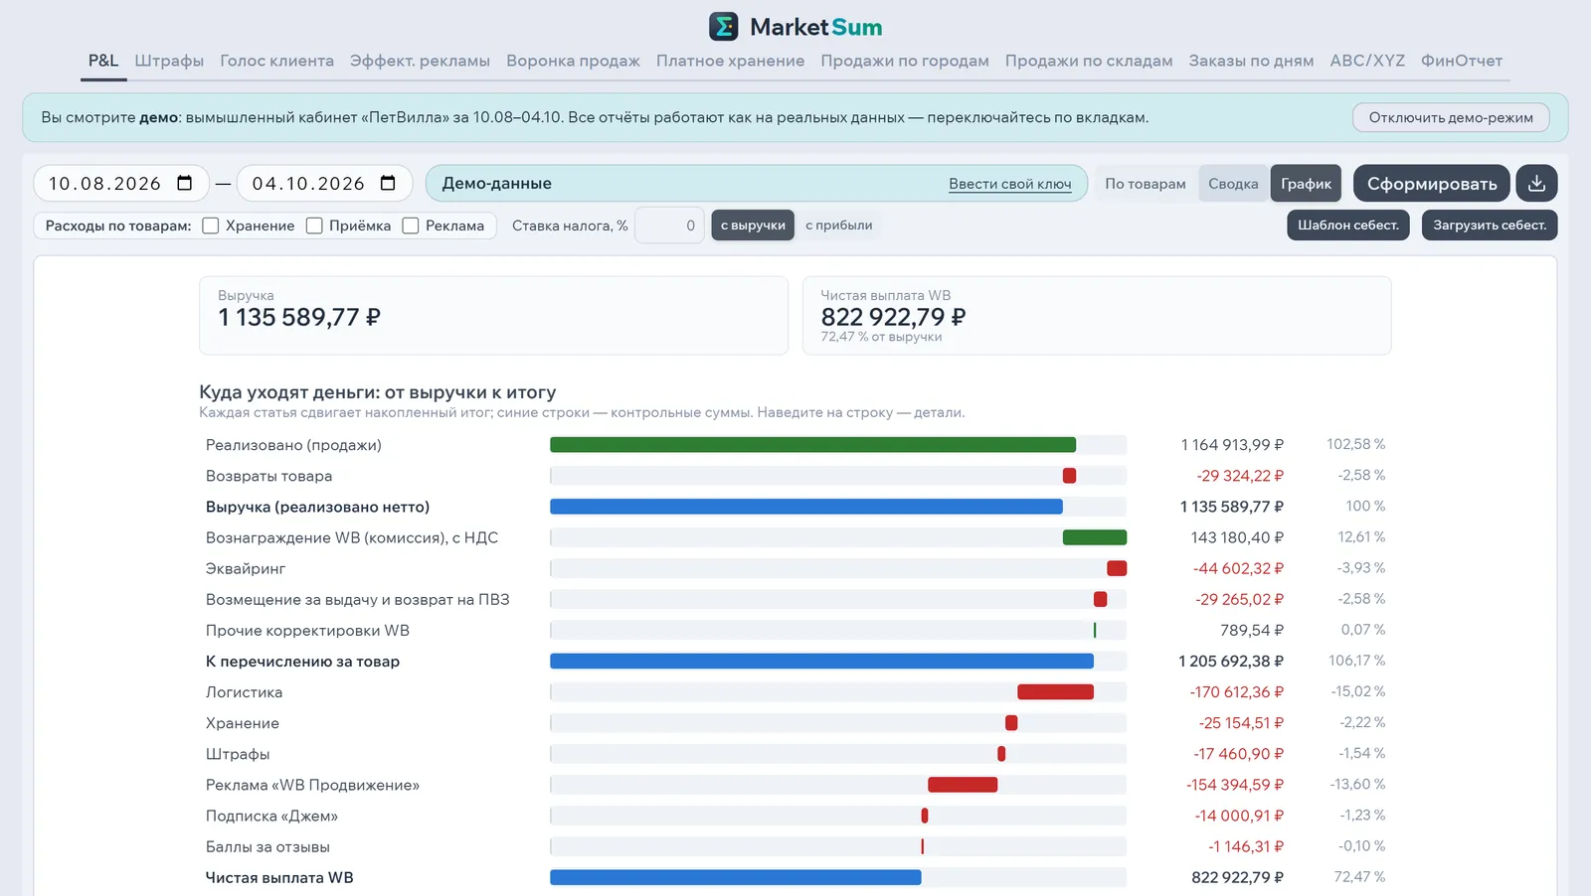Click 'Отключить демо-режим' button

click(1451, 117)
